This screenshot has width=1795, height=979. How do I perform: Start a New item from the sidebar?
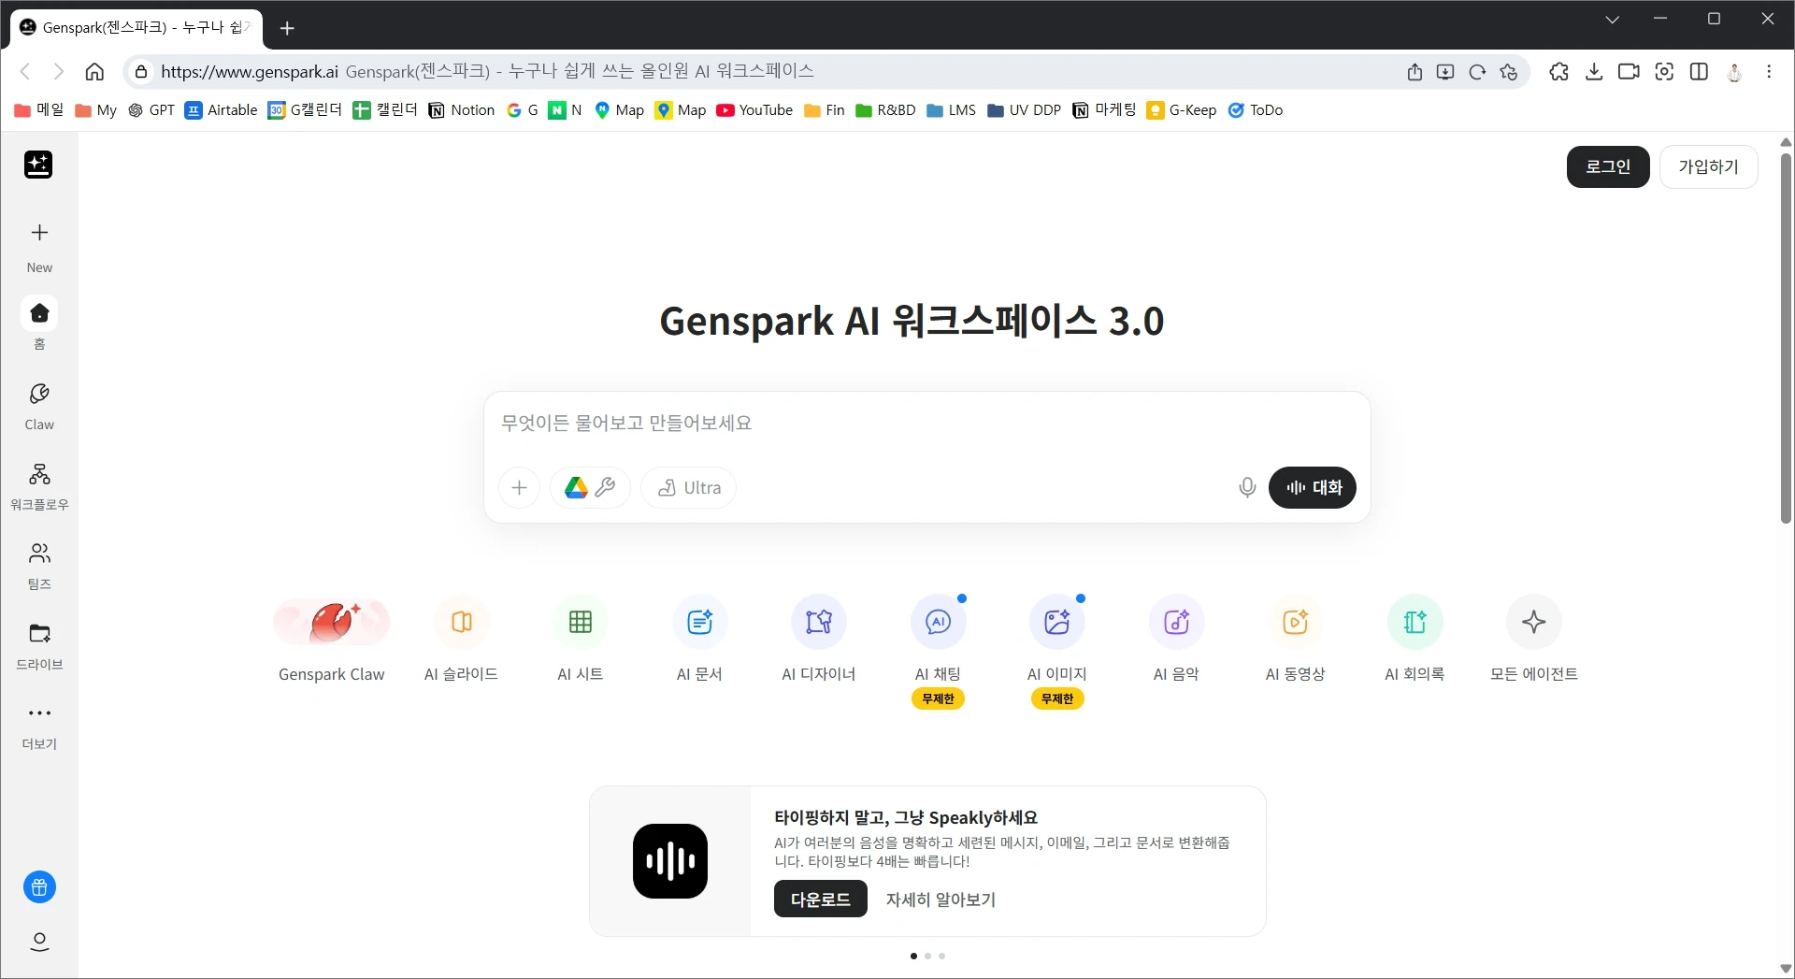tap(39, 246)
